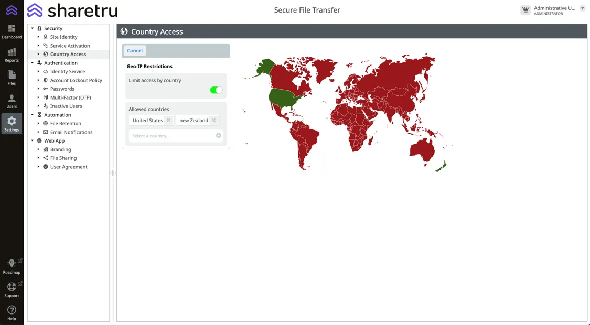
Task: Open Account Lockout Policy settings
Action: tap(76, 80)
